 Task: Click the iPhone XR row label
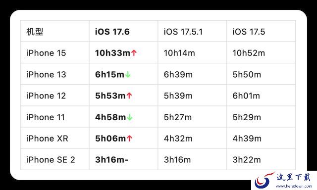[47, 139]
